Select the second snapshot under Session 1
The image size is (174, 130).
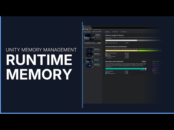pyautogui.click(x=94, y=55)
